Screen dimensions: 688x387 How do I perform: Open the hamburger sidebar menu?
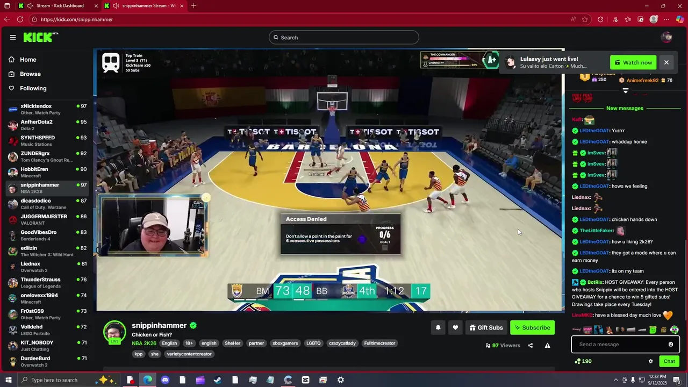click(x=12, y=37)
